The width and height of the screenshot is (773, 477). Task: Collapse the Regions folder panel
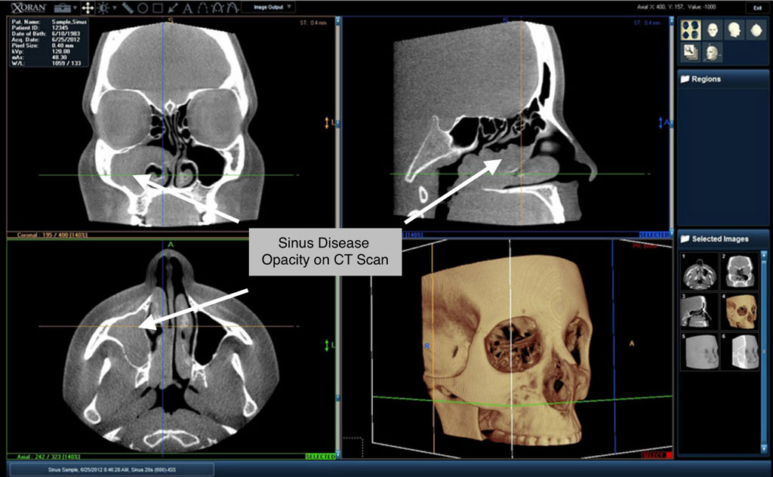pos(684,78)
